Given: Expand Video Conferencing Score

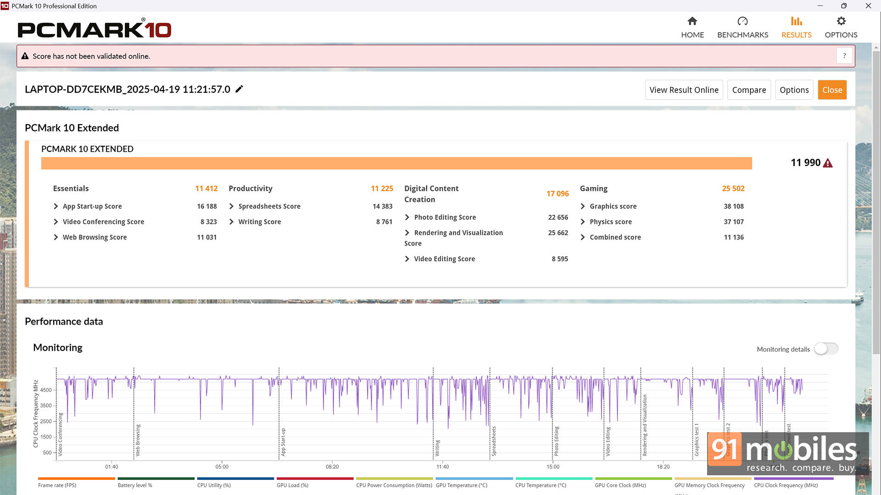Looking at the screenshot, I should click(56, 222).
